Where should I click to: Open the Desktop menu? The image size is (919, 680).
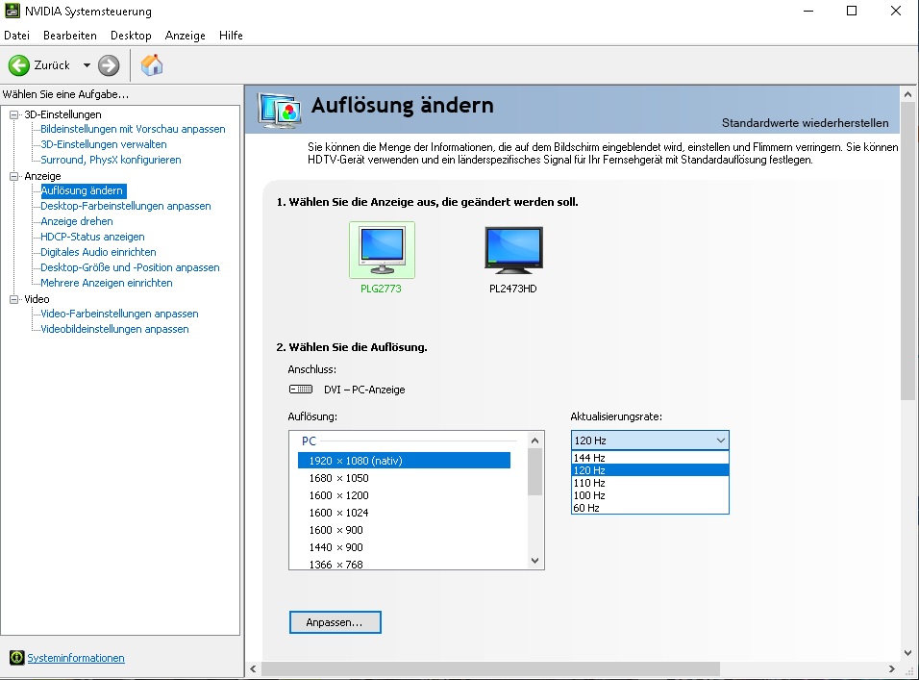[x=131, y=36]
